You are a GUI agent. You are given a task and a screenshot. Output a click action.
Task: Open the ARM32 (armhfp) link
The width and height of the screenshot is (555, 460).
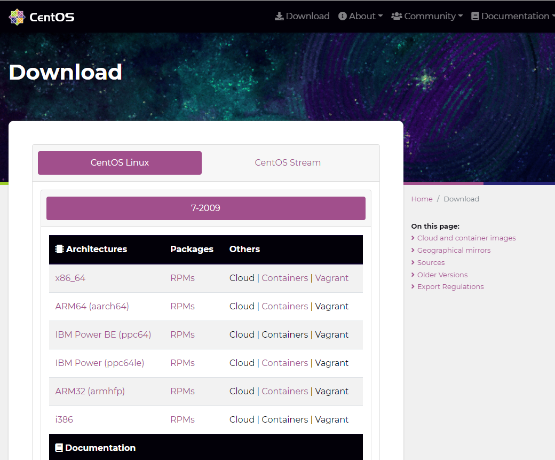[x=90, y=392]
